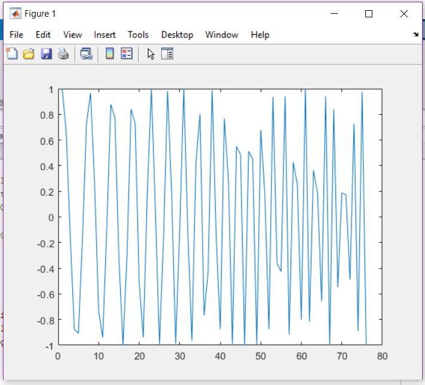Click the y-axis tick label 0
The width and height of the screenshot is (425, 385).
point(51,218)
